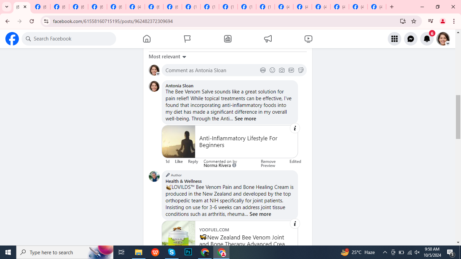Image resolution: width=461 pixels, height=259 pixels.
Task: Open the Chrome profile avatar
Action: [x=443, y=21]
